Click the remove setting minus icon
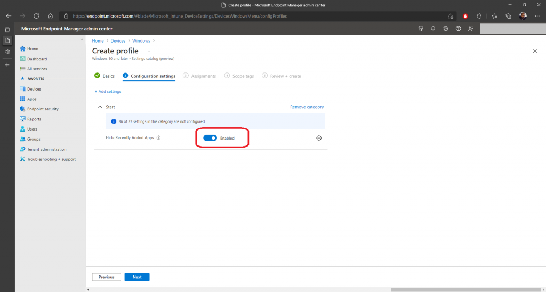The height and width of the screenshot is (292, 546). (319, 138)
